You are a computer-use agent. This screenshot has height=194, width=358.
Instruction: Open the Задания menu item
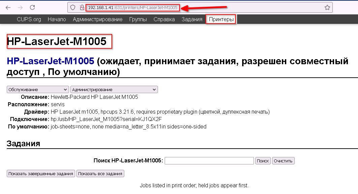point(192,19)
